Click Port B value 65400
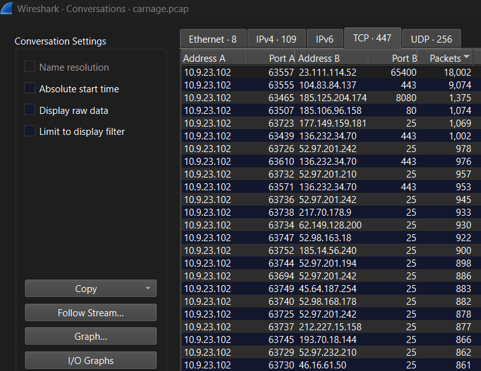 pos(403,72)
